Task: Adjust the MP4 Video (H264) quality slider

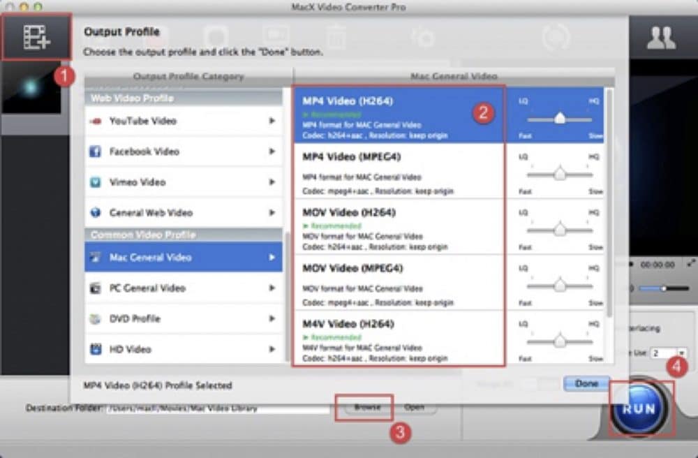Action: [x=560, y=119]
